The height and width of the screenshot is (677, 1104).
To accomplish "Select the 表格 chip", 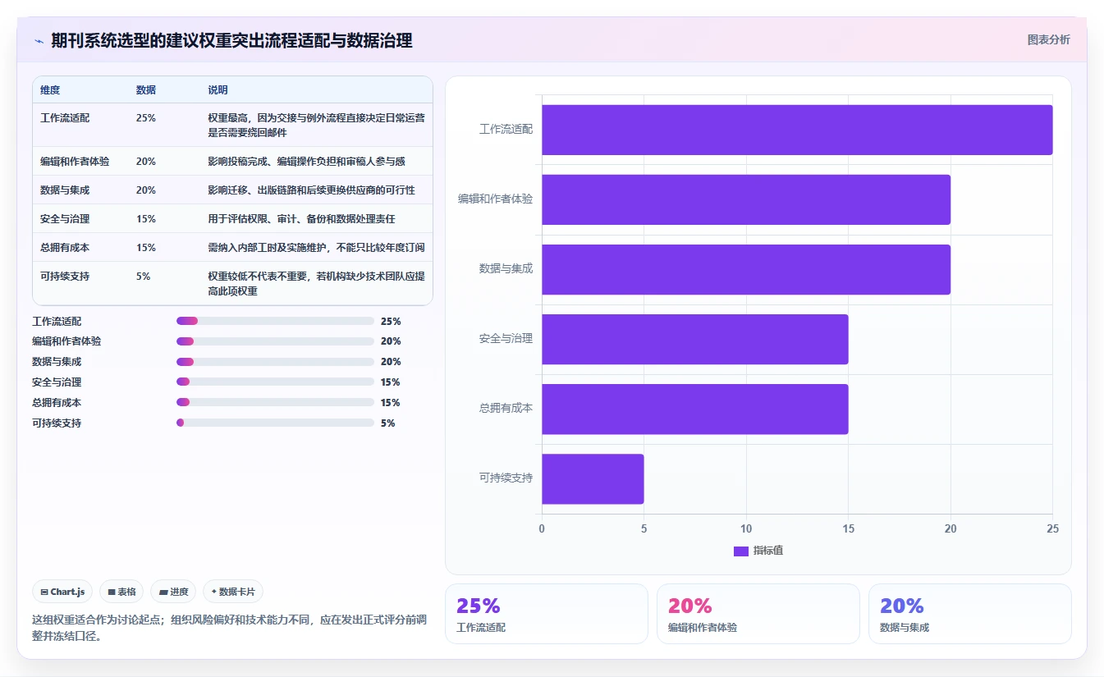I will click(x=121, y=592).
